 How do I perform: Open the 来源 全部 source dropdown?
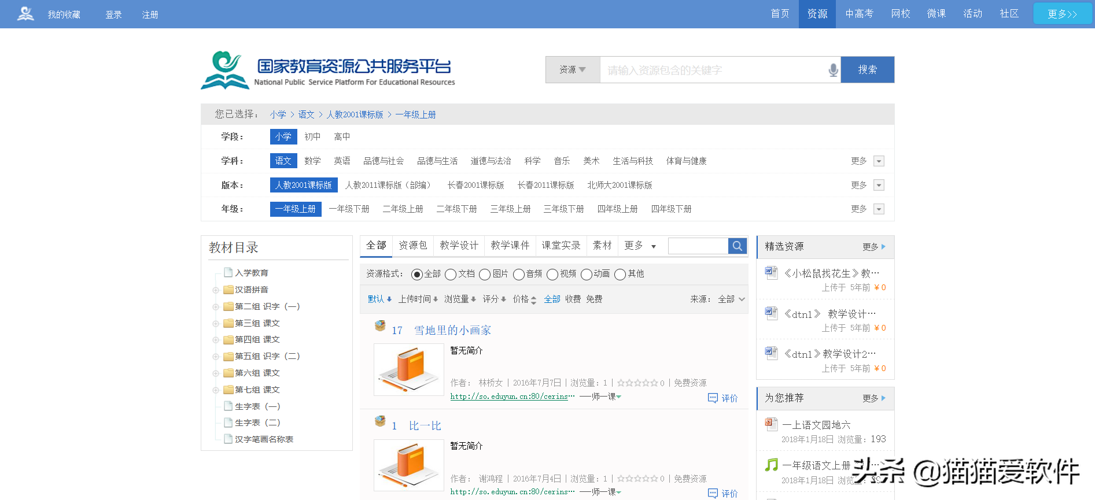pyautogui.click(x=731, y=299)
